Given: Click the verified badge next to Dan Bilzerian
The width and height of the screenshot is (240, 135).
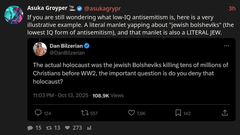Looking at the screenshot, I should (x=87, y=46).
